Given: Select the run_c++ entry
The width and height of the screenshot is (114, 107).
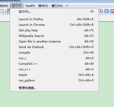Looking at the screenshot, I should (x=54, y=69).
